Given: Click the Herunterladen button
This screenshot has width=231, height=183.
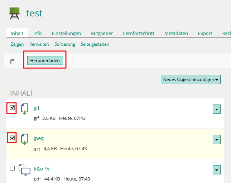Looking at the screenshot, I should coord(45,60).
